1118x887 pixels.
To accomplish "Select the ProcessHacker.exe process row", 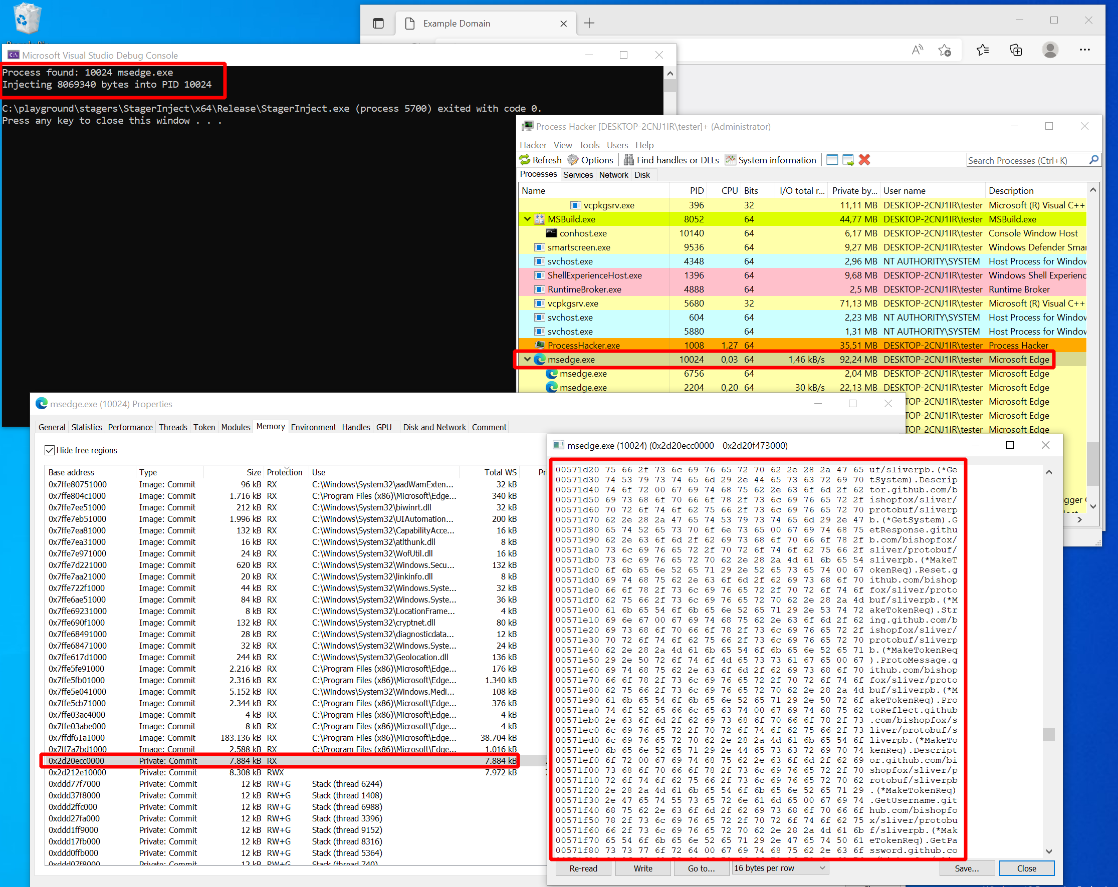I will click(x=802, y=345).
